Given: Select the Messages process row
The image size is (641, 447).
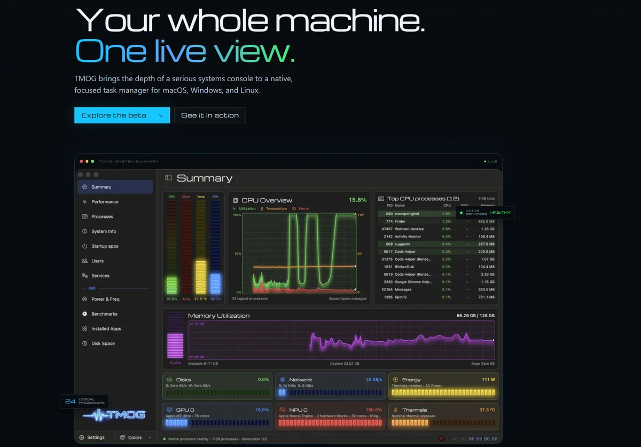Looking at the screenshot, I should pos(437,289).
